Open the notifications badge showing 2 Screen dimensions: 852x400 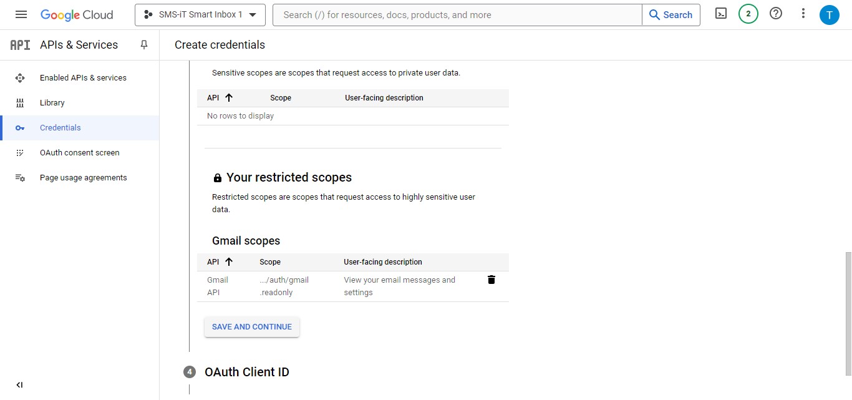pos(748,14)
